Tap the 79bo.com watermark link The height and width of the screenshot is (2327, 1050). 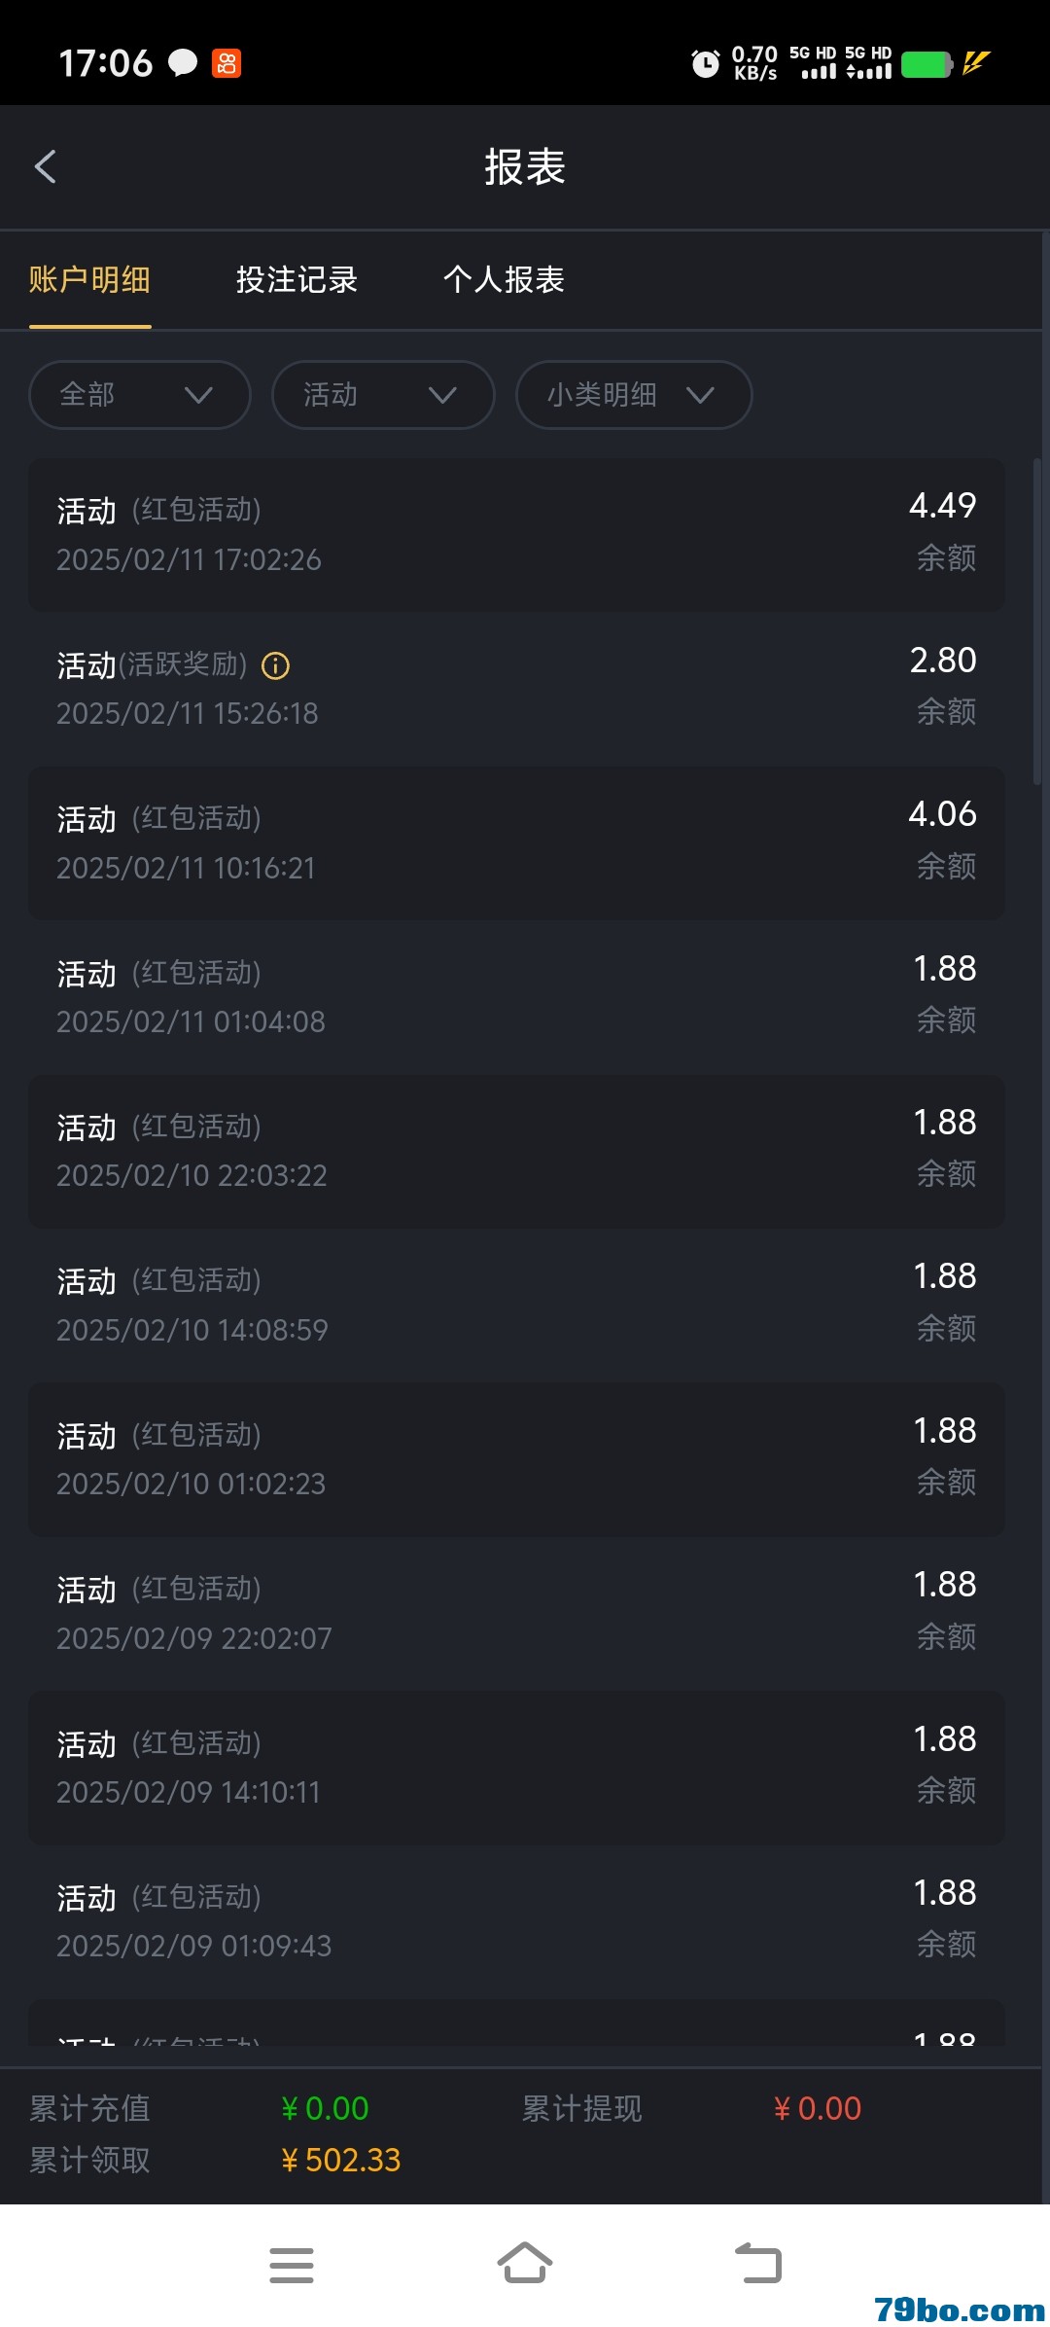pyautogui.click(x=959, y=2309)
